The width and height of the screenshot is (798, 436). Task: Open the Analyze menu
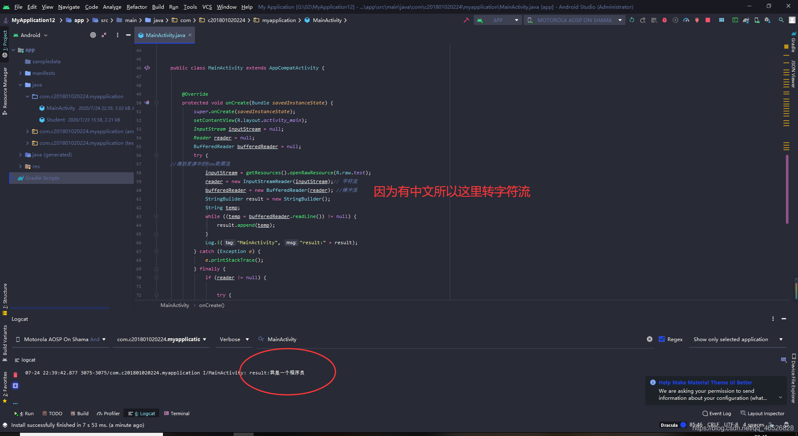pos(112,7)
